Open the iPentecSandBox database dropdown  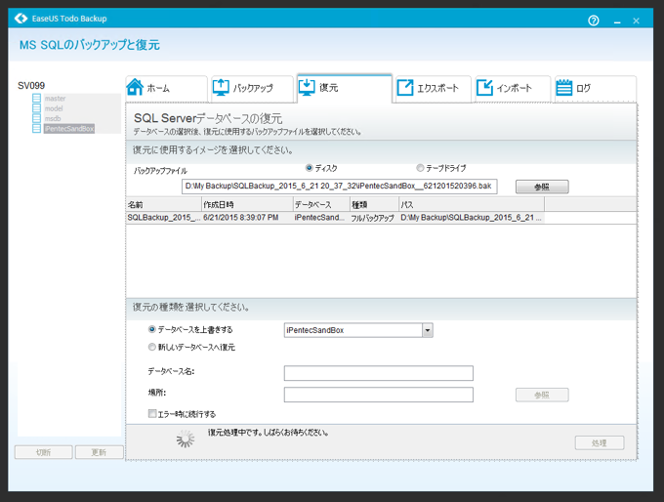pos(428,330)
